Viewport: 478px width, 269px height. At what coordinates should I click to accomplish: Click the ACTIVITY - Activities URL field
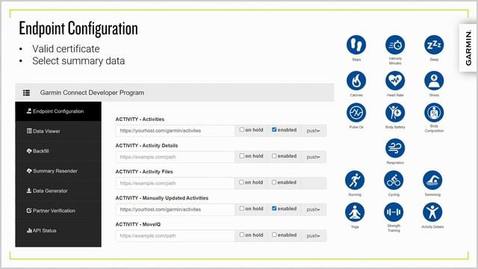point(176,131)
